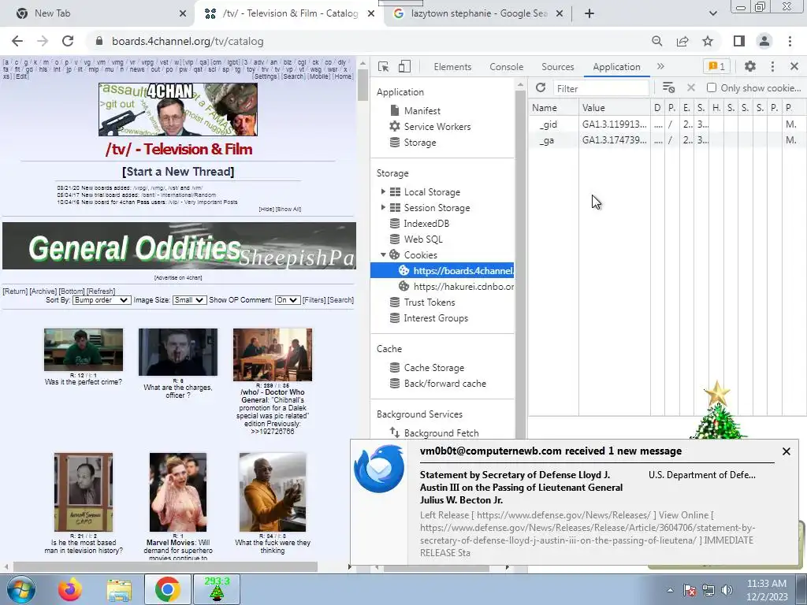Change the Show OP Comment On dropdown

287,300
